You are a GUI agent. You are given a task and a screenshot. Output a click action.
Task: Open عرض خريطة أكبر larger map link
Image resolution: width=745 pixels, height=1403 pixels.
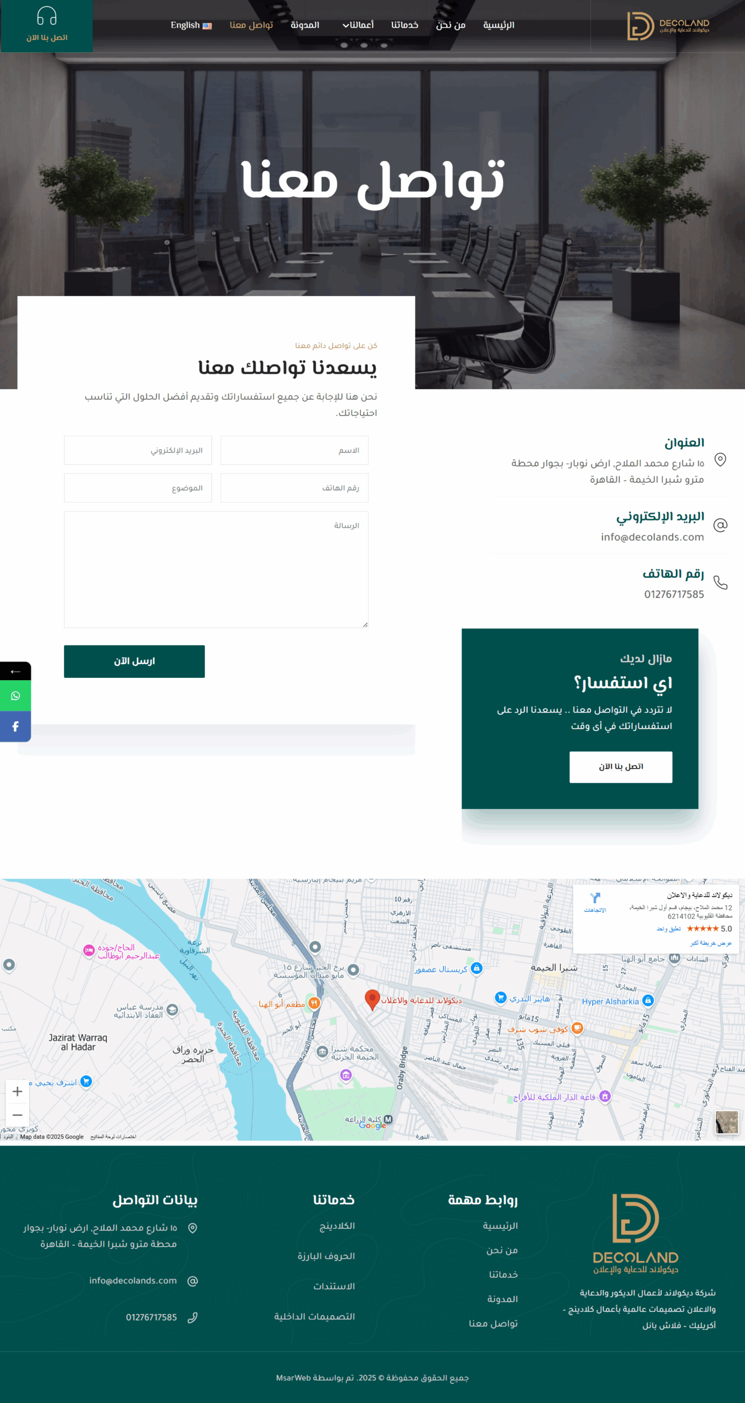(710, 943)
